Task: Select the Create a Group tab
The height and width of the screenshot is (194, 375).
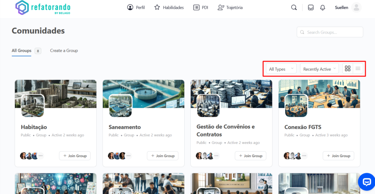Action: (x=64, y=51)
